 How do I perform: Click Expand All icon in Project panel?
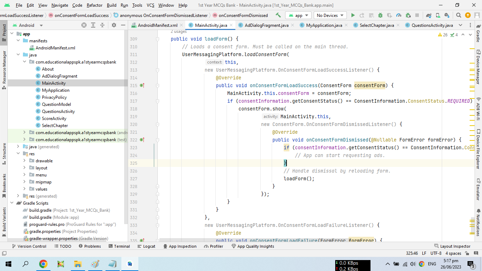(93, 25)
